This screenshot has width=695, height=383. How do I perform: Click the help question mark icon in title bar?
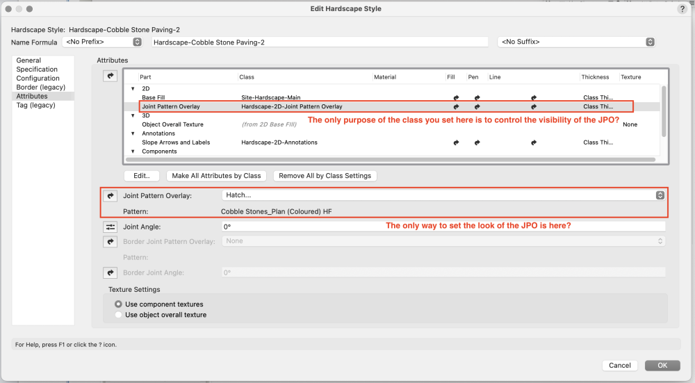point(682,8)
